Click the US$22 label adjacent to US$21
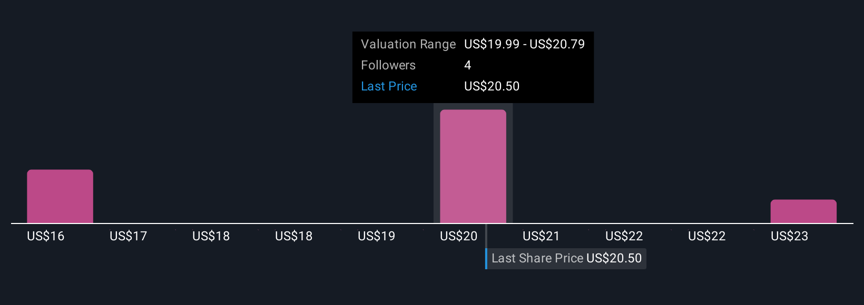Image resolution: width=864 pixels, height=305 pixels. click(x=624, y=236)
